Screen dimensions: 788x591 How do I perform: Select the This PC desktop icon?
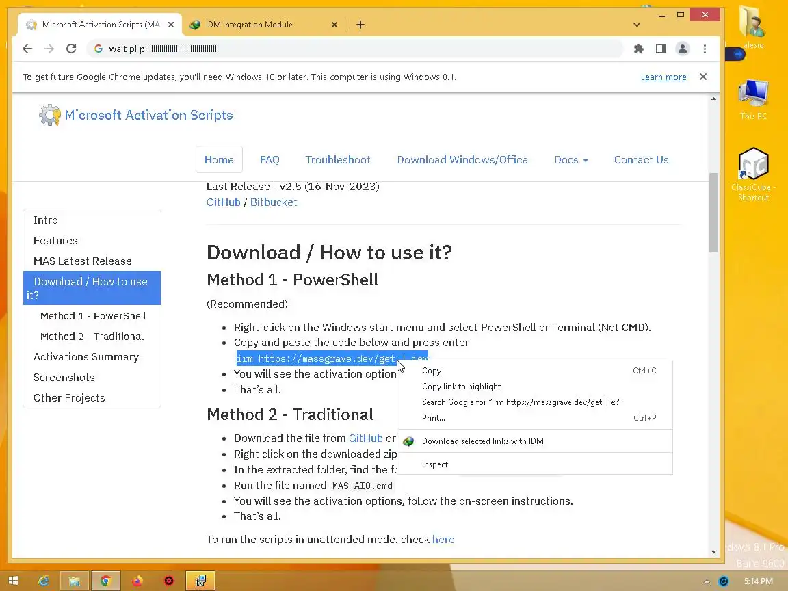753,99
